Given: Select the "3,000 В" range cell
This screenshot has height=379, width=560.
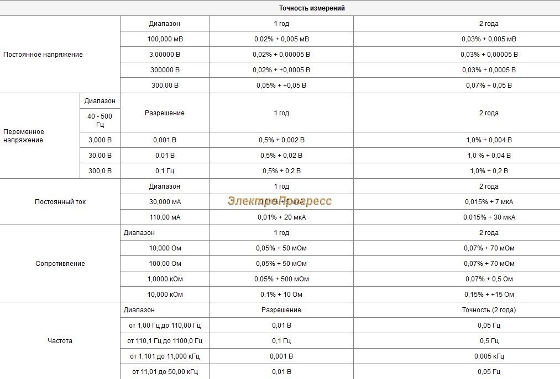Looking at the screenshot, I should coord(100,140).
